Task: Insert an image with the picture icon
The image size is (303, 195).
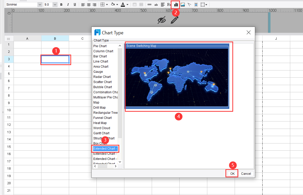Action: pos(182,4)
